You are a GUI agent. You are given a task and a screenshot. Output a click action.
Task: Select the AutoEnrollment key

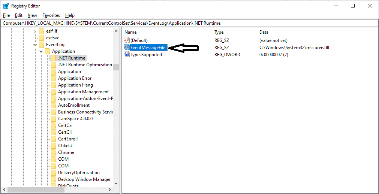click(x=74, y=105)
